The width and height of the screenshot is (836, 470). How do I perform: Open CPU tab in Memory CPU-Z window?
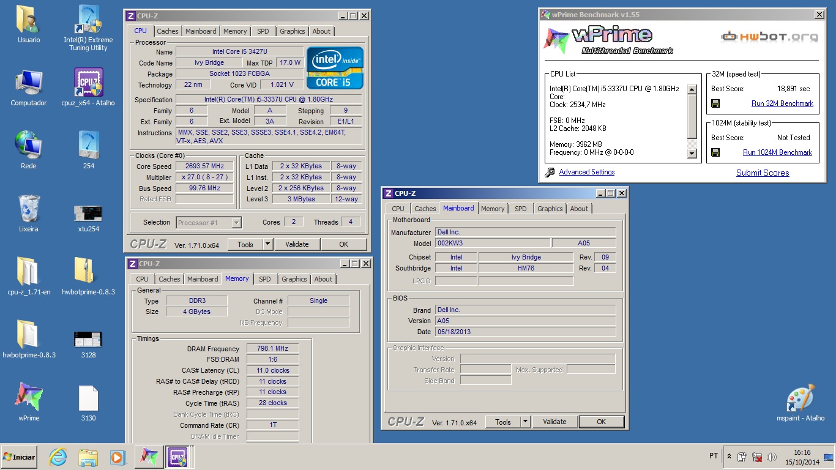click(x=143, y=279)
